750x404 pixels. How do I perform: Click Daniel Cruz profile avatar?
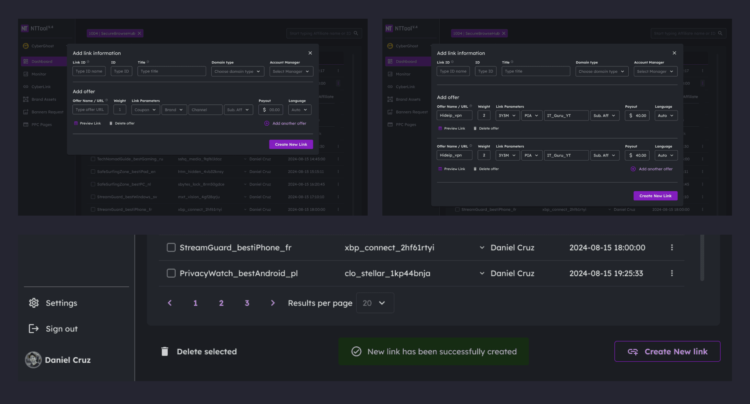pos(33,360)
